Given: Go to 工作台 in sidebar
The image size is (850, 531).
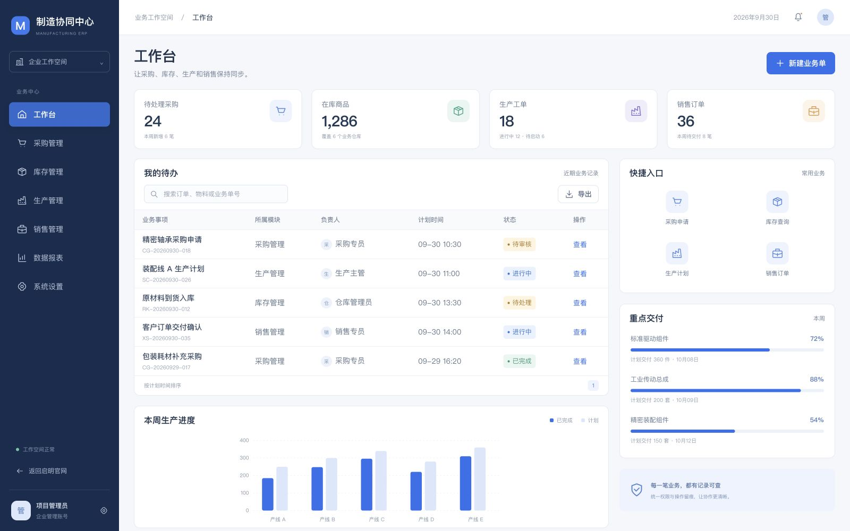Looking at the screenshot, I should (59, 114).
